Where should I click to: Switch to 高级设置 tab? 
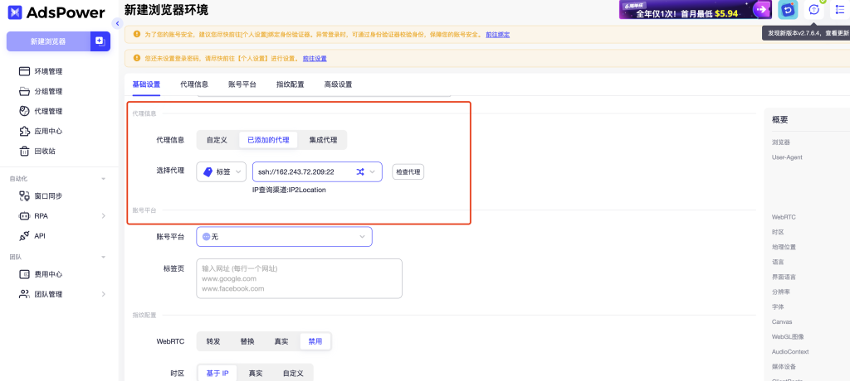[339, 84]
